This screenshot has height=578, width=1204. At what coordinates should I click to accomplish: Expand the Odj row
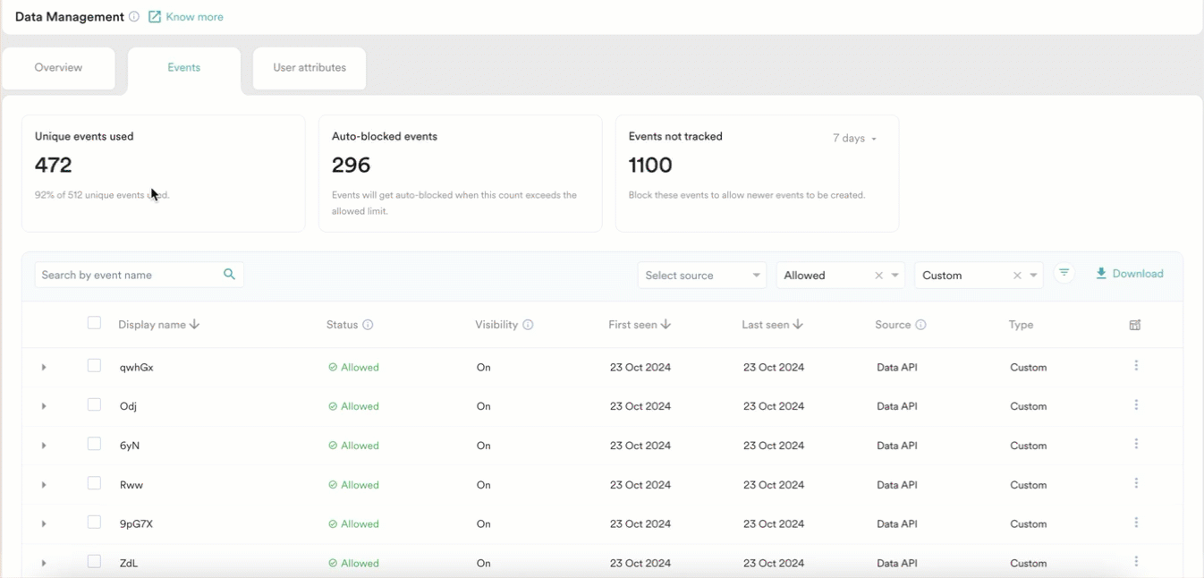pos(44,406)
